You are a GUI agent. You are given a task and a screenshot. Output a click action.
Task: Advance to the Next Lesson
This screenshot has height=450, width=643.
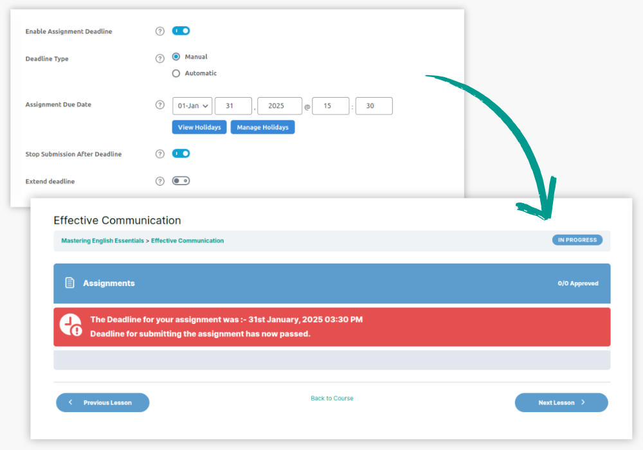coord(561,402)
